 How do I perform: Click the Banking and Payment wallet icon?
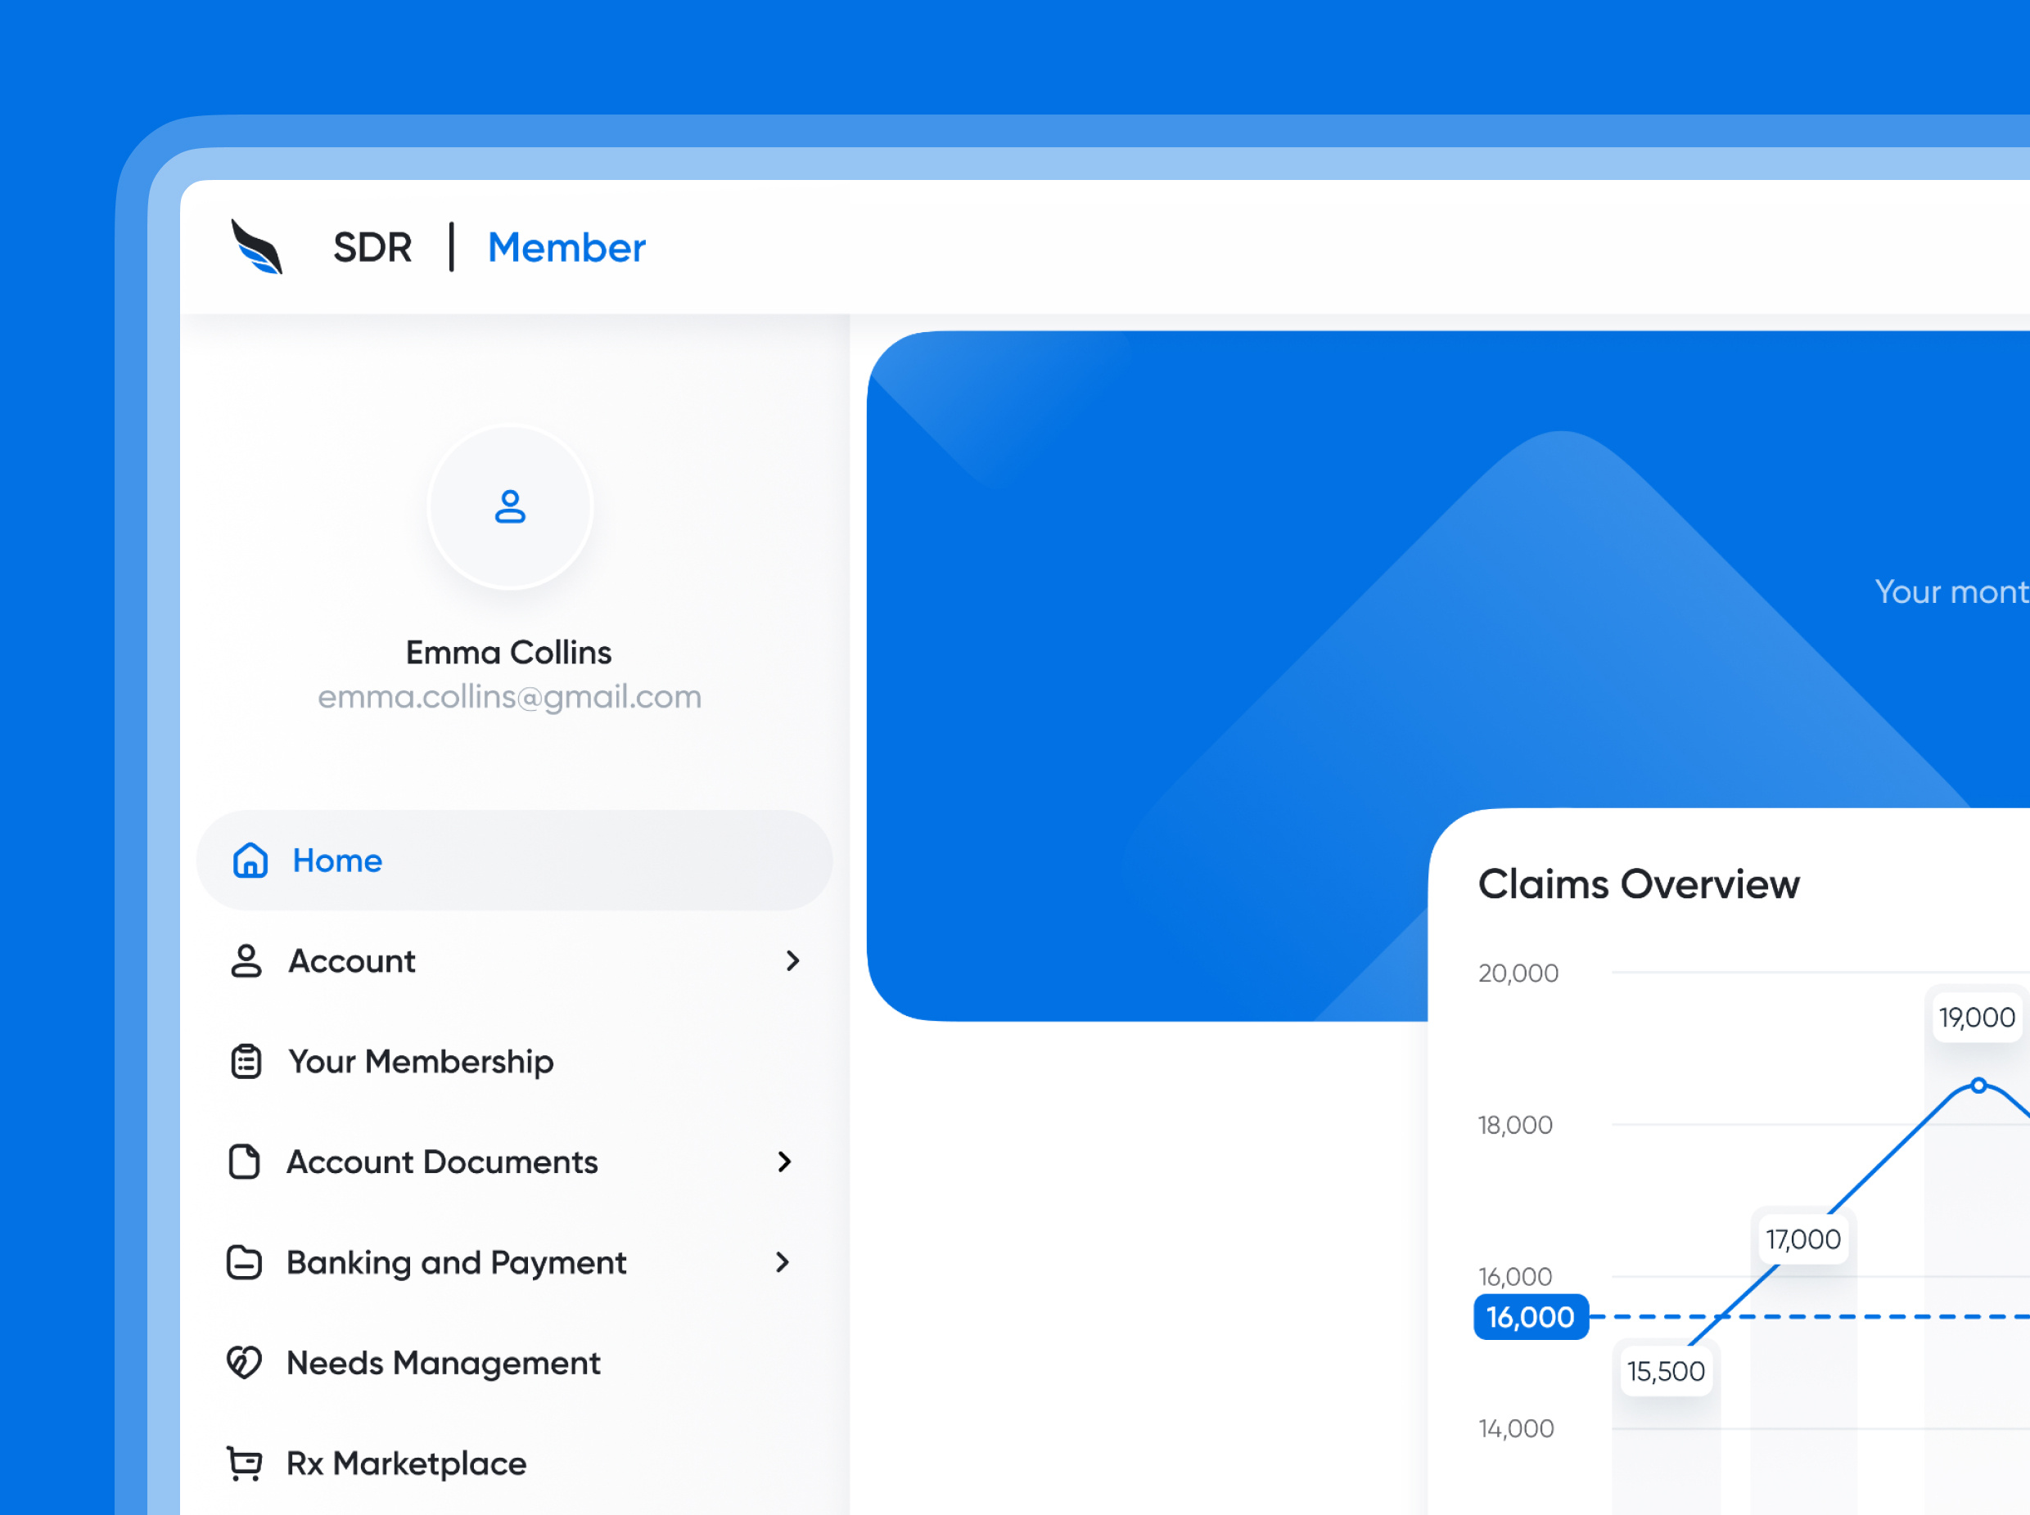point(244,1262)
